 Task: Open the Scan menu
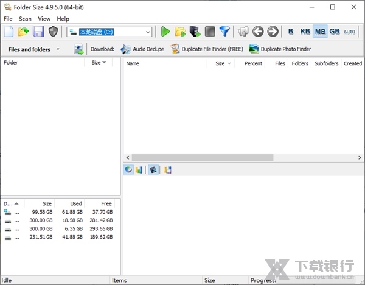pos(25,19)
